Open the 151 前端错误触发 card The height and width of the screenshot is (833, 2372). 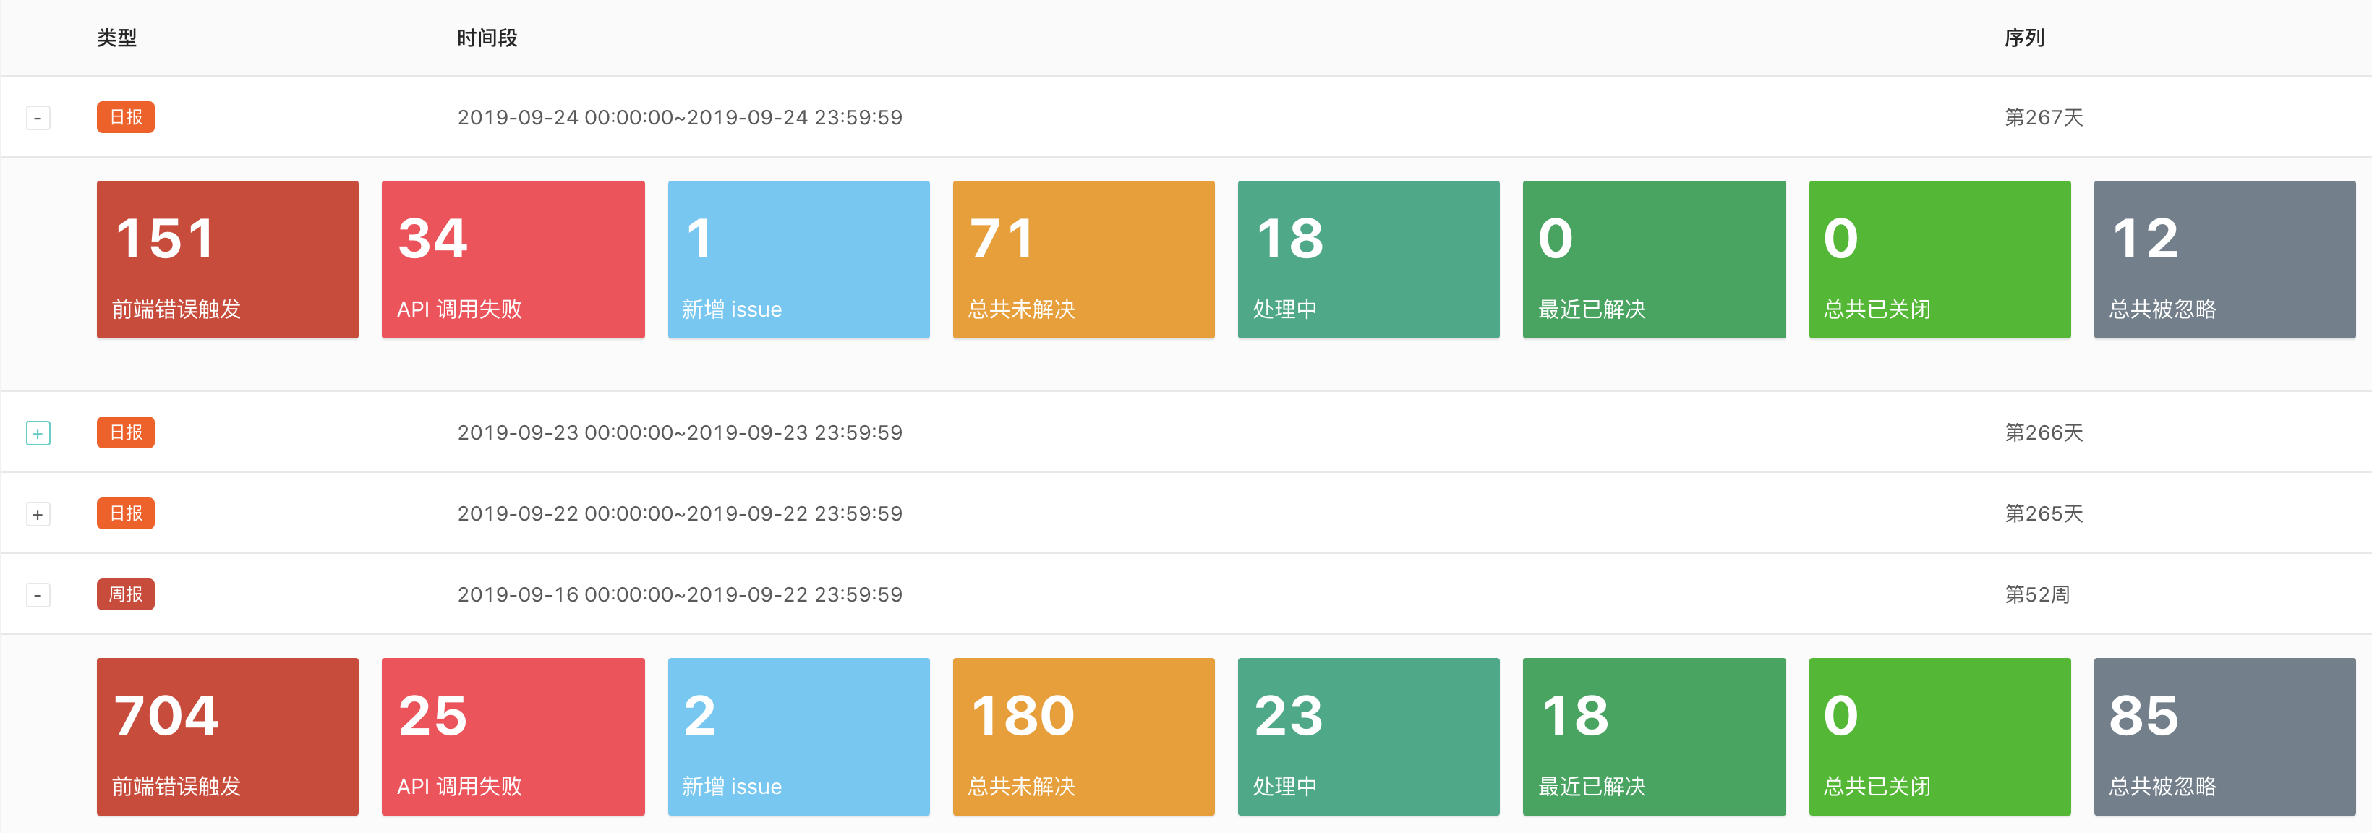tap(228, 260)
